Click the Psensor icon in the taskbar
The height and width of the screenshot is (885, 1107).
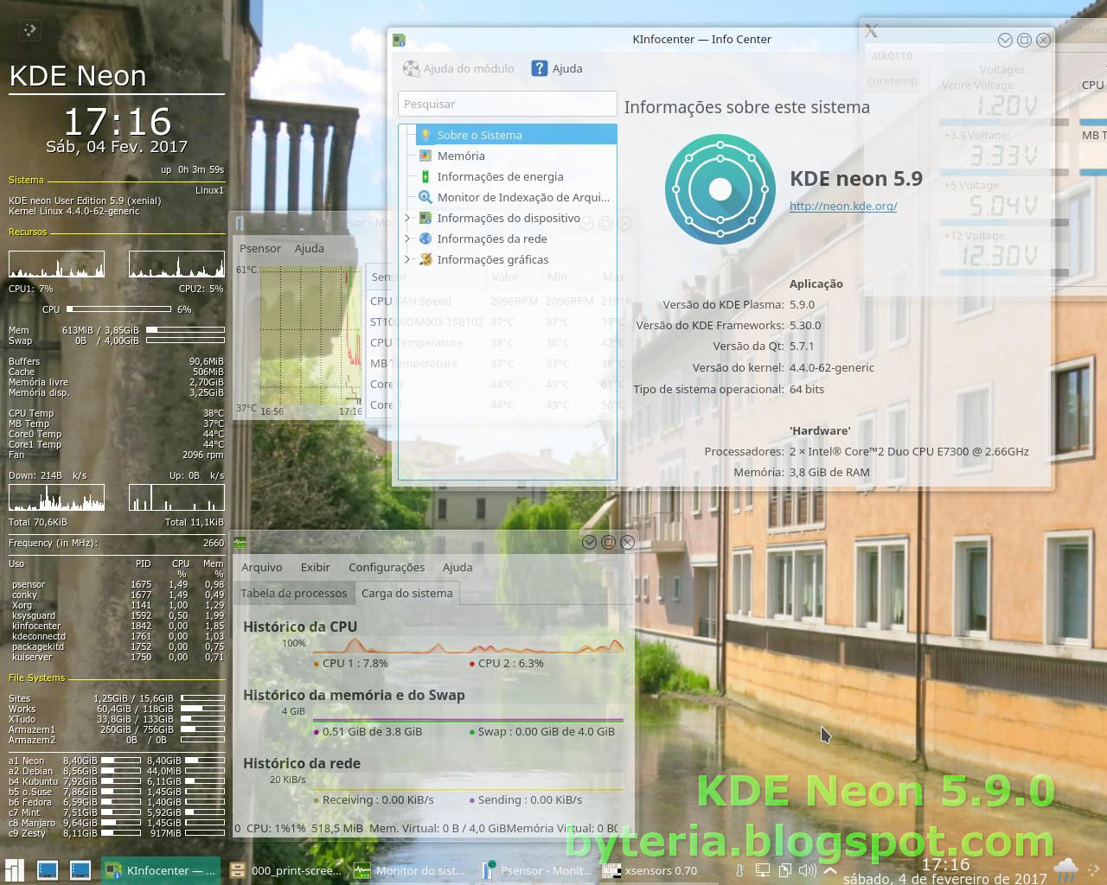(487, 870)
